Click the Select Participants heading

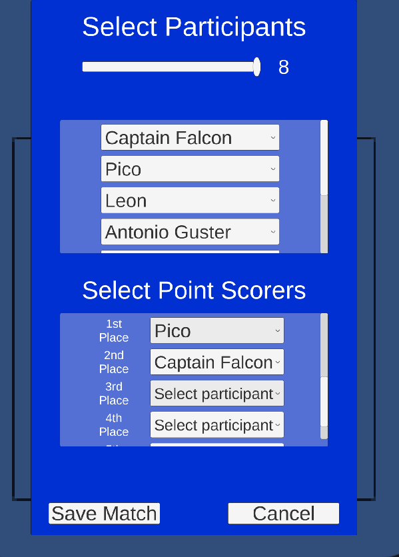coord(194,27)
